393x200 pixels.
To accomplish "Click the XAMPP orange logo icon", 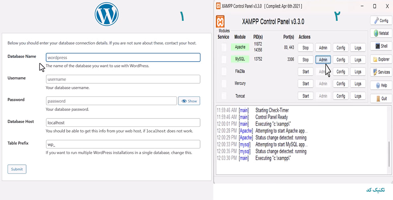I will [220, 22].
